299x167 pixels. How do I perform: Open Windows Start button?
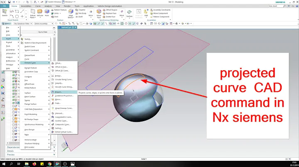pos(4,164)
